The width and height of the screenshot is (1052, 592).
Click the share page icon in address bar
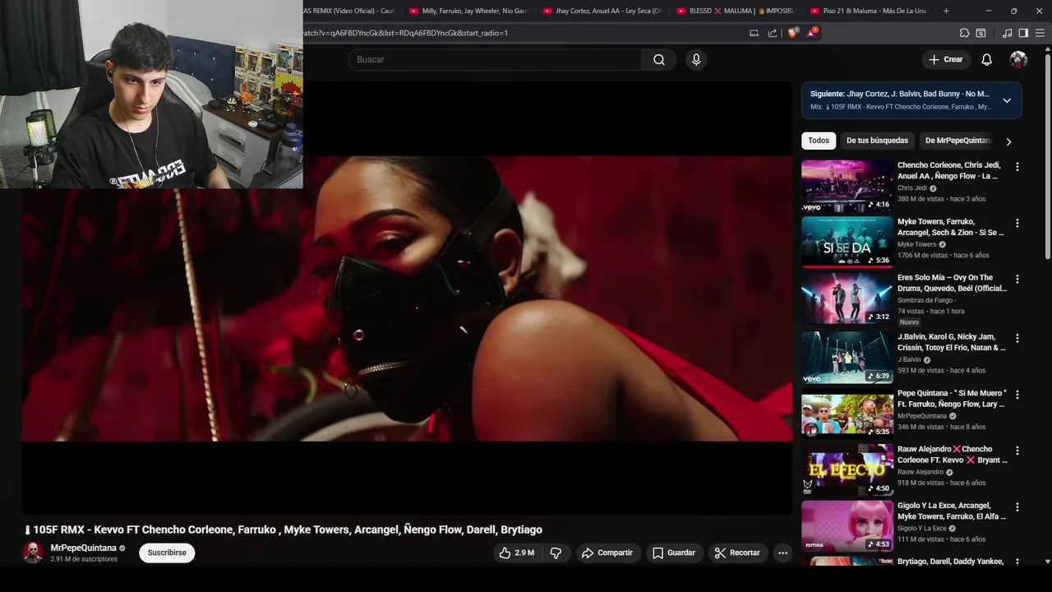773,33
